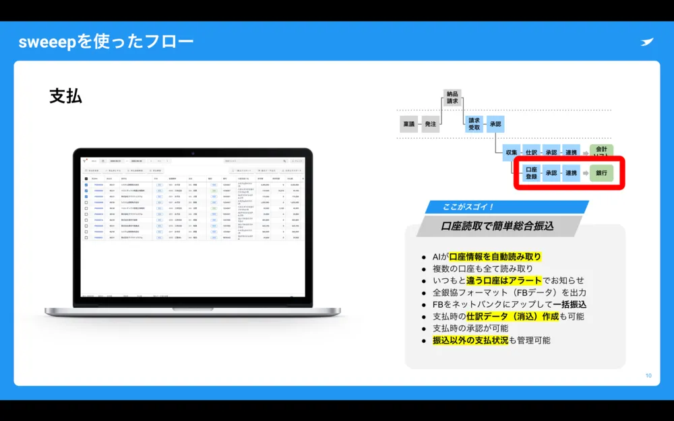This screenshot has height=421, width=674.
Task: Click the 納品請求 flow box
Action: (x=452, y=98)
